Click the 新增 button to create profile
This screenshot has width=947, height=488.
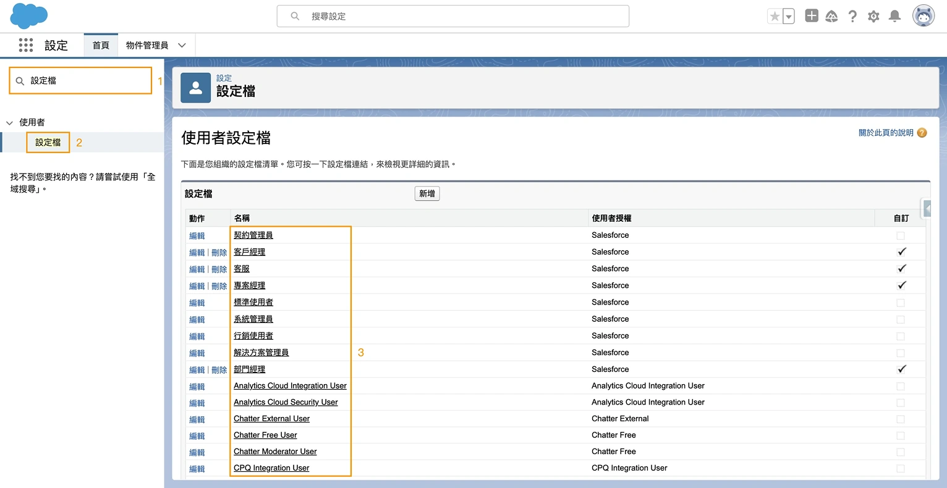(x=427, y=193)
